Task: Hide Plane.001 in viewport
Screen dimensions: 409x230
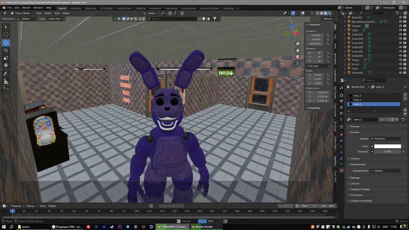Action: (400, 73)
